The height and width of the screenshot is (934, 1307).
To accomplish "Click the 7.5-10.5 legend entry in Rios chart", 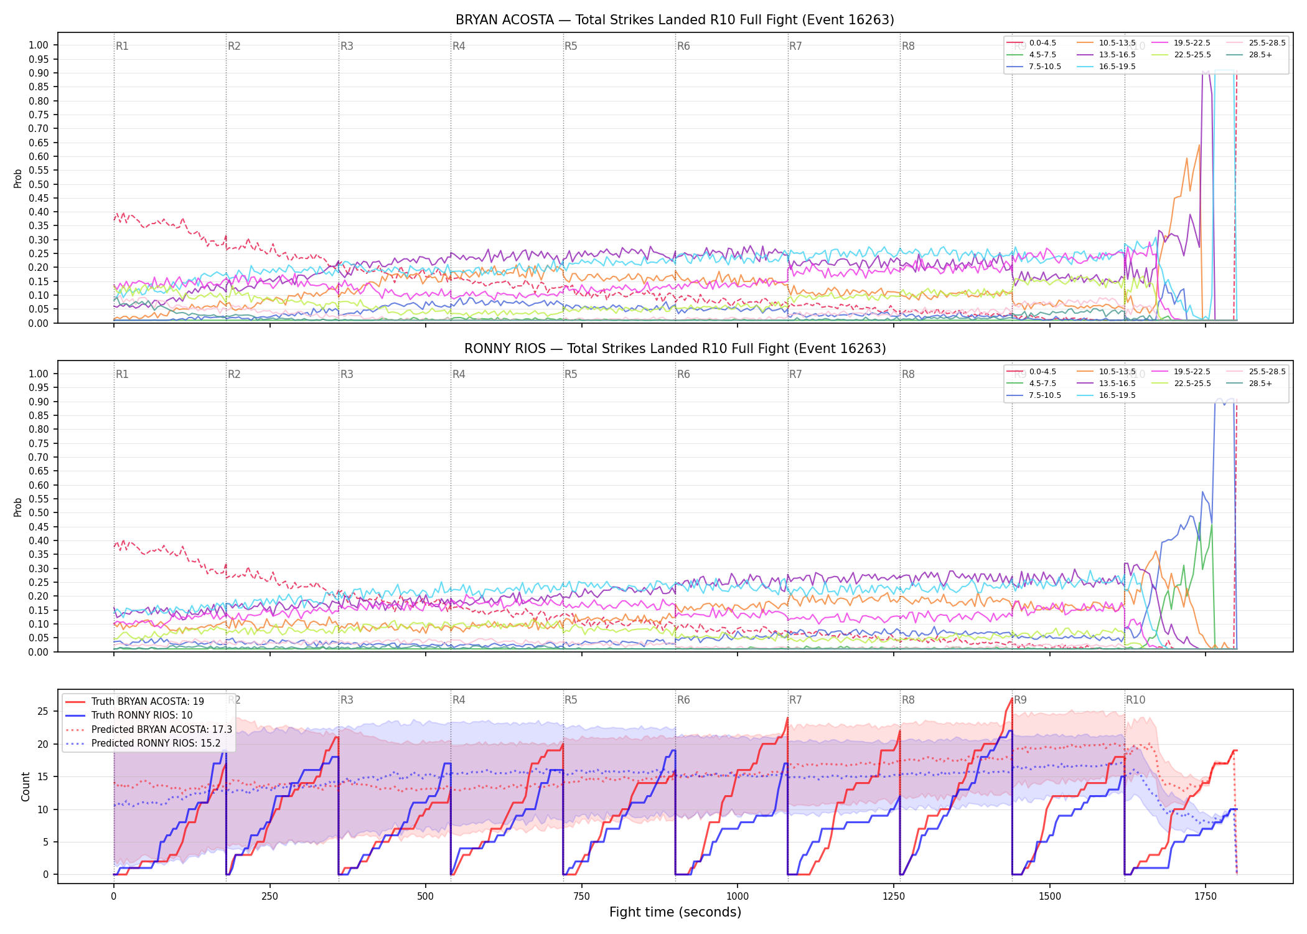I will coord(1034,395).
